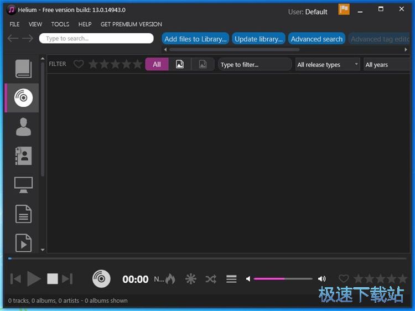Viewport: 415px width, 311px height.
Task: Open the GET PREMIUM VERSION menu
Action: click(x=131, y=24)
